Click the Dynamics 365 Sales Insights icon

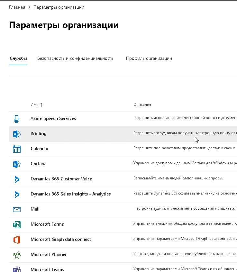[x=17, y=194]
